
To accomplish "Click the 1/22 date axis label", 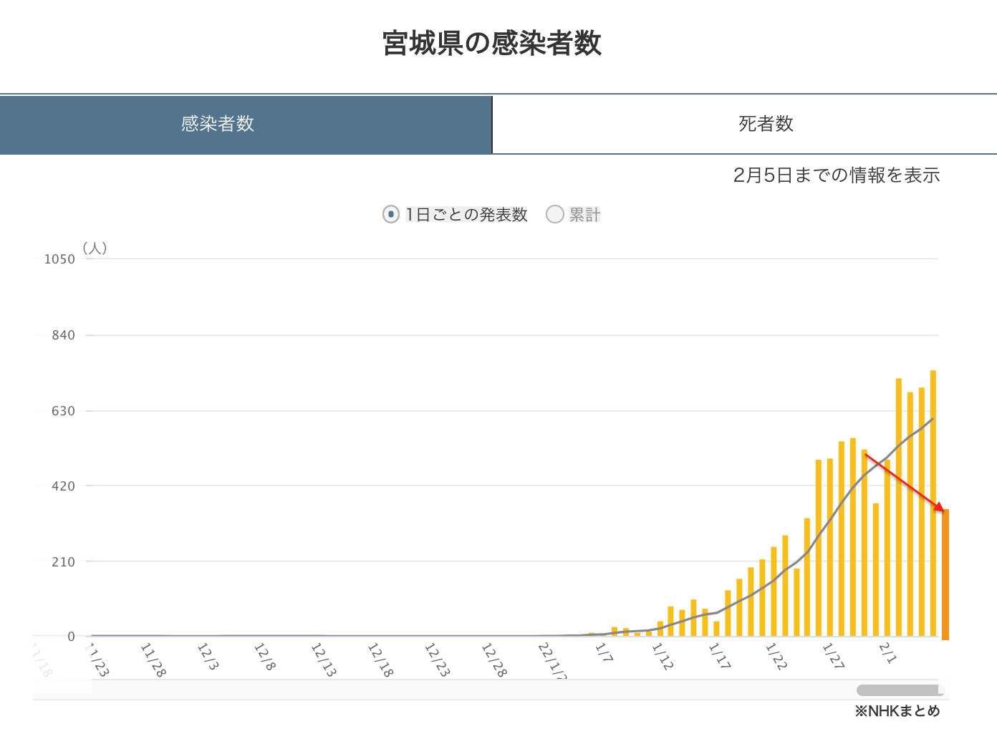I will point(776,656).
